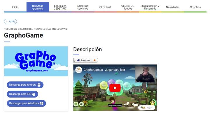
Task: Click the CentroUC logo badge in video
Action: tap(147, 107)
